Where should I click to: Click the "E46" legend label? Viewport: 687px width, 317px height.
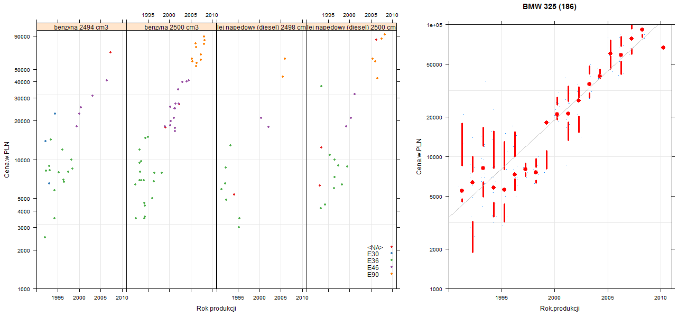tap(373, 268)
